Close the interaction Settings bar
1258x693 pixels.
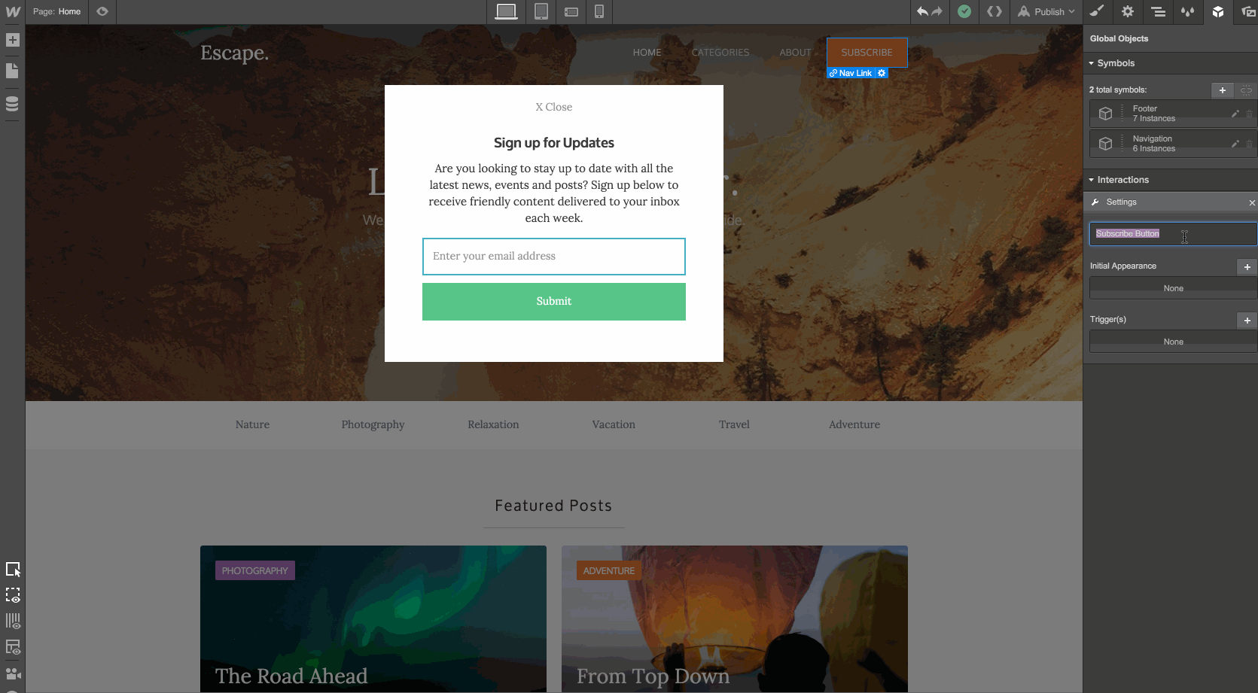click(x=1252, y=202)
